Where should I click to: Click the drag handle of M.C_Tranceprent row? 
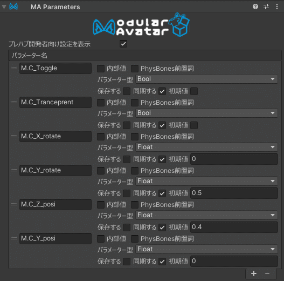click(x=14, y=102)
